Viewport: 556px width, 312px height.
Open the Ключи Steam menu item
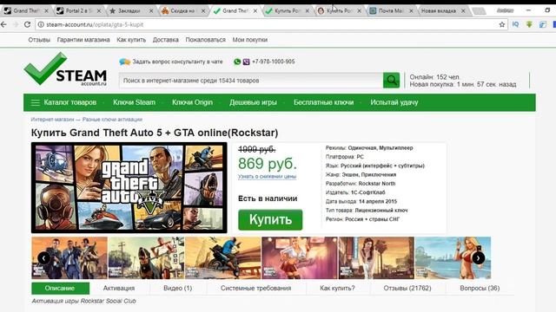click(x=134, y=102)
